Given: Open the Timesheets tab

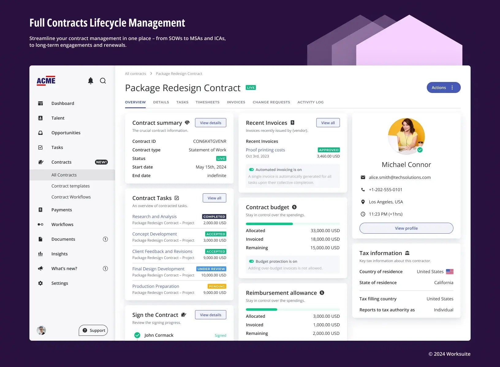Looking at the screenshot, I should point(207,102).
